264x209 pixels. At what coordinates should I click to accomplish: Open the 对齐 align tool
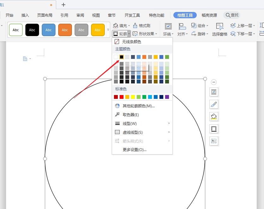pyautogui.click(x=182, y=30)
